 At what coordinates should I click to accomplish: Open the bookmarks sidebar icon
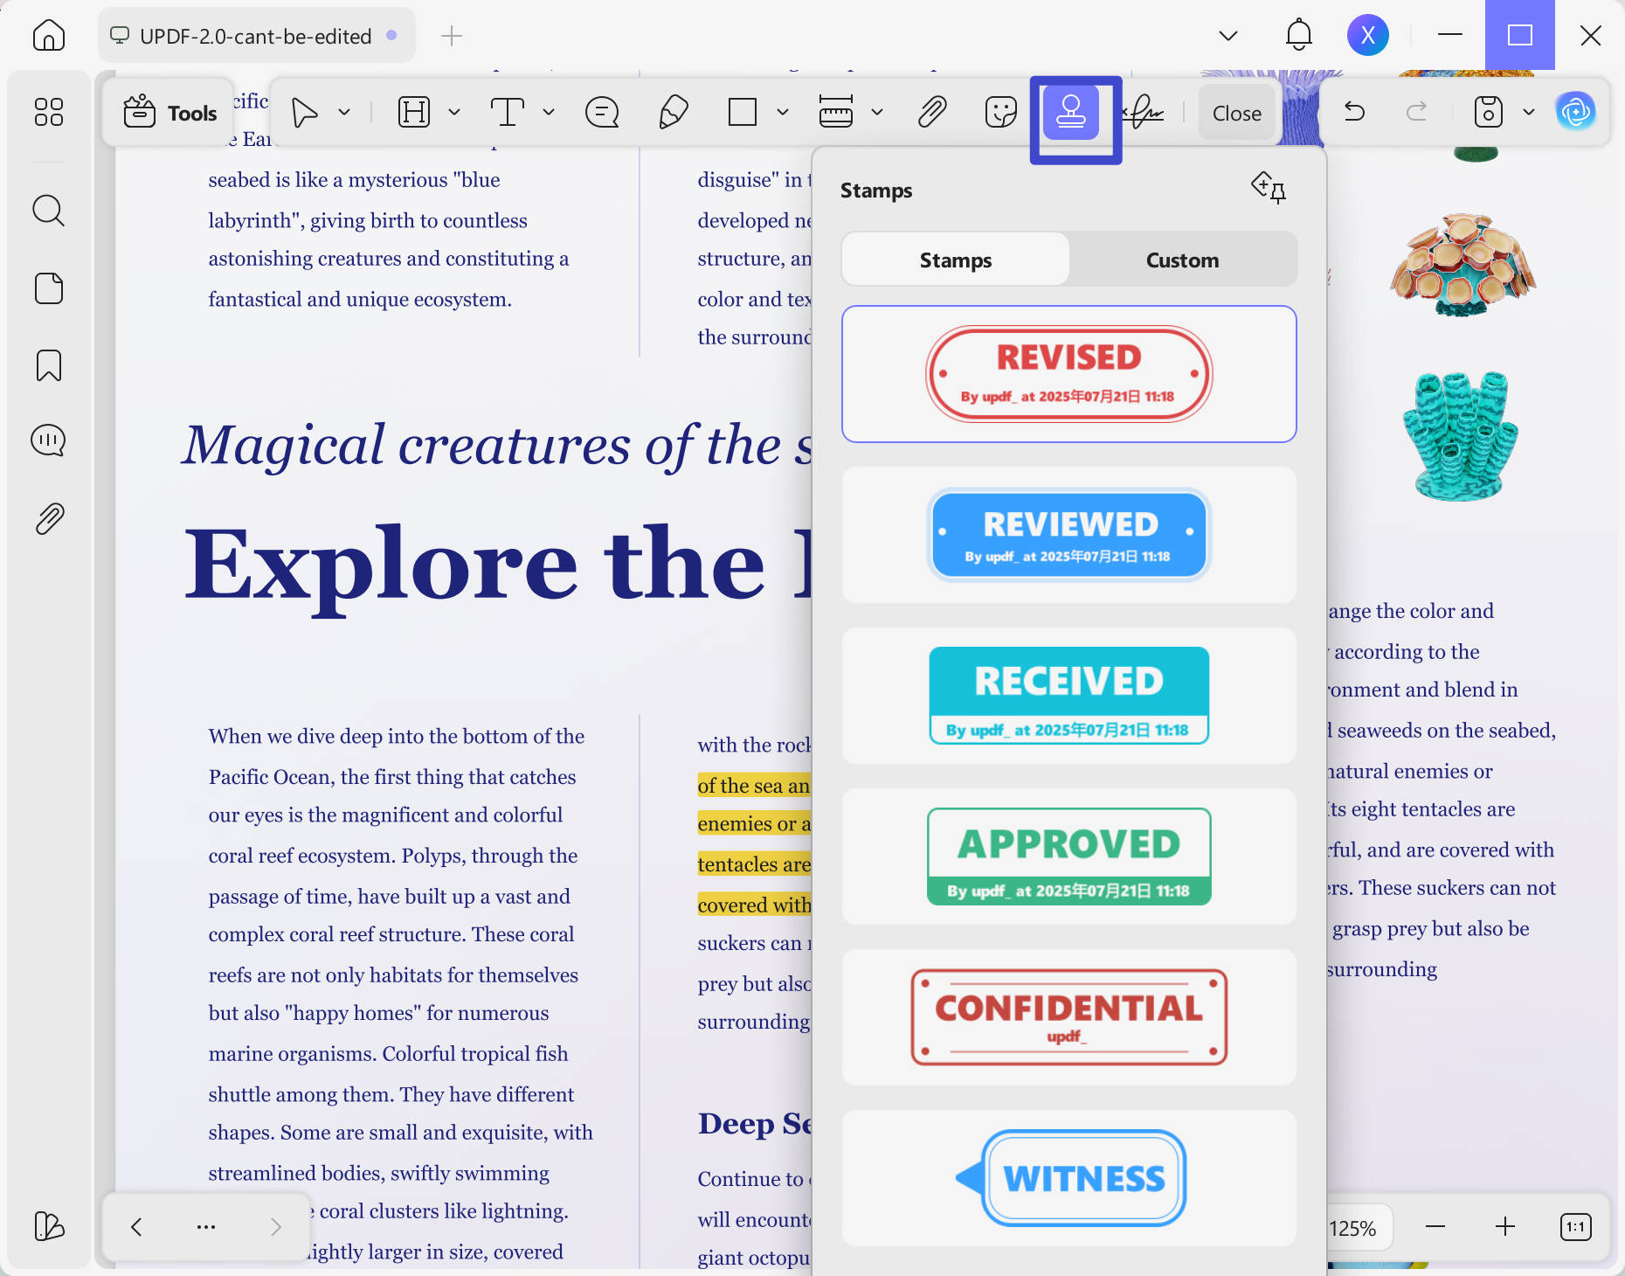[49, 365]
